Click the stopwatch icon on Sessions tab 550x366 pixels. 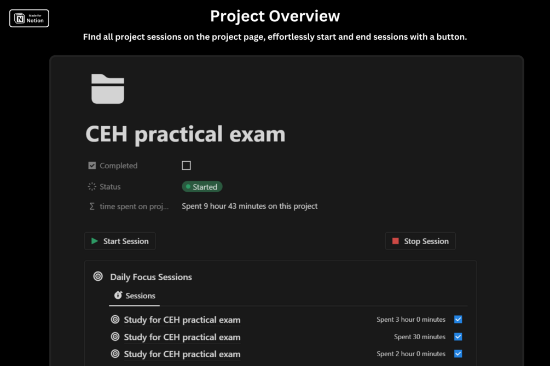[118, 296]
